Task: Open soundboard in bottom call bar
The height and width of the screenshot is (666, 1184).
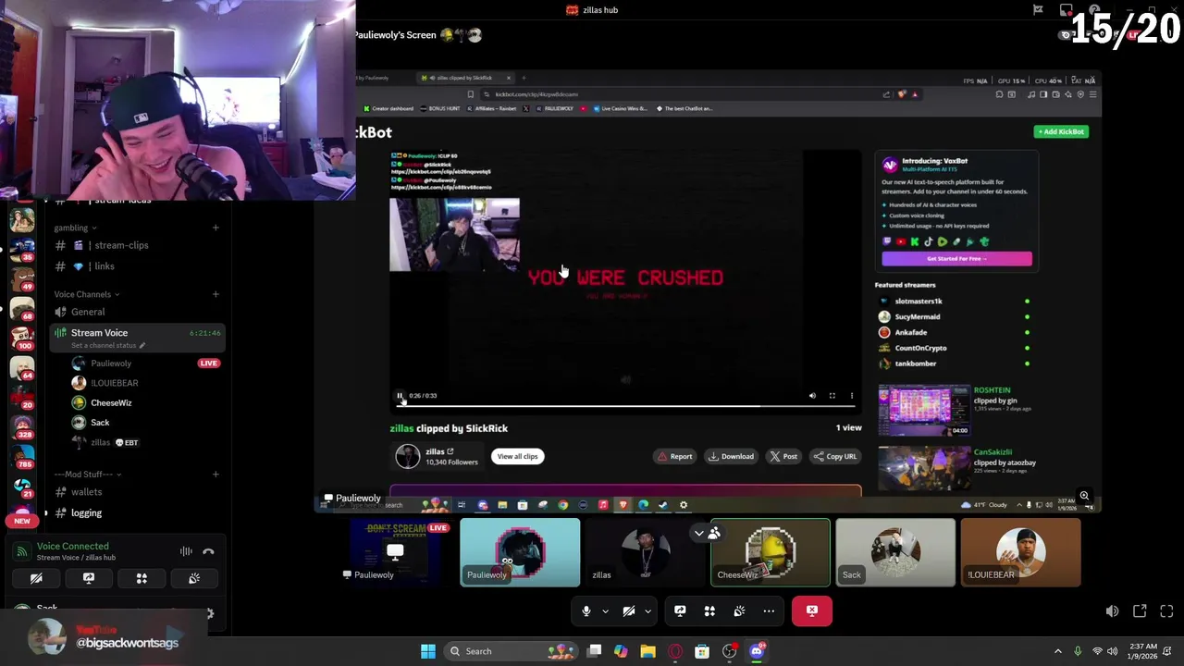Action: pos(739,610)
